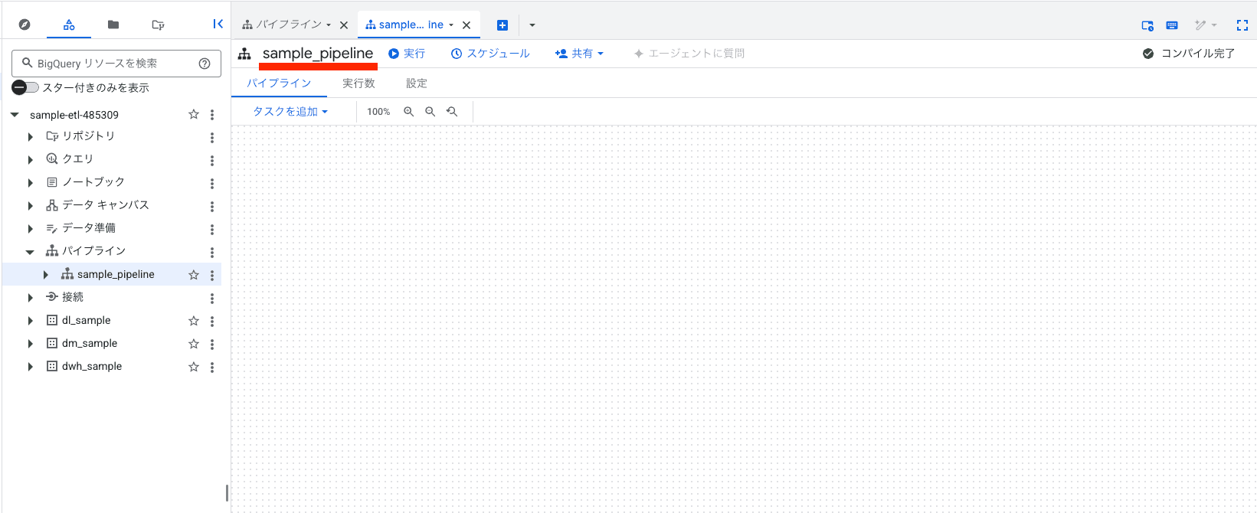Click the スケジュール button
Screen dimensions: 1257x513
[x=490, y=54]
